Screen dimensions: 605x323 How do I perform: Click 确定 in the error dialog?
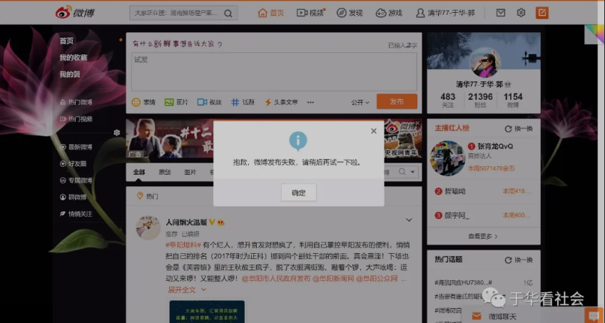tap(299, 193)
